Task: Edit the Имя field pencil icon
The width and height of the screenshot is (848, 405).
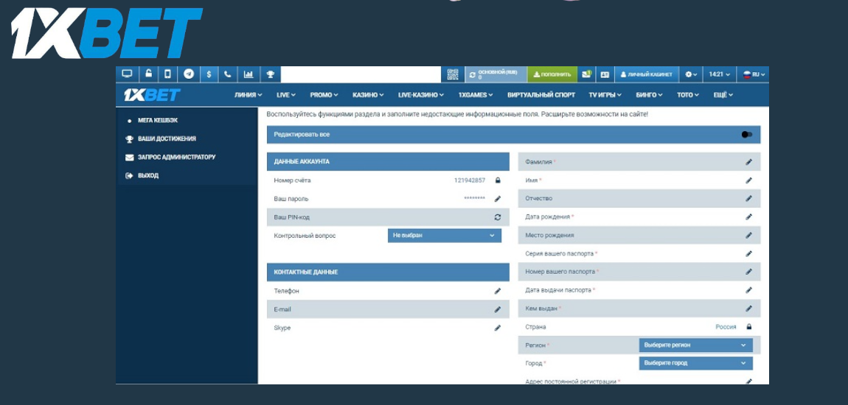Action: pyautogui.click(x=749, y=180)
